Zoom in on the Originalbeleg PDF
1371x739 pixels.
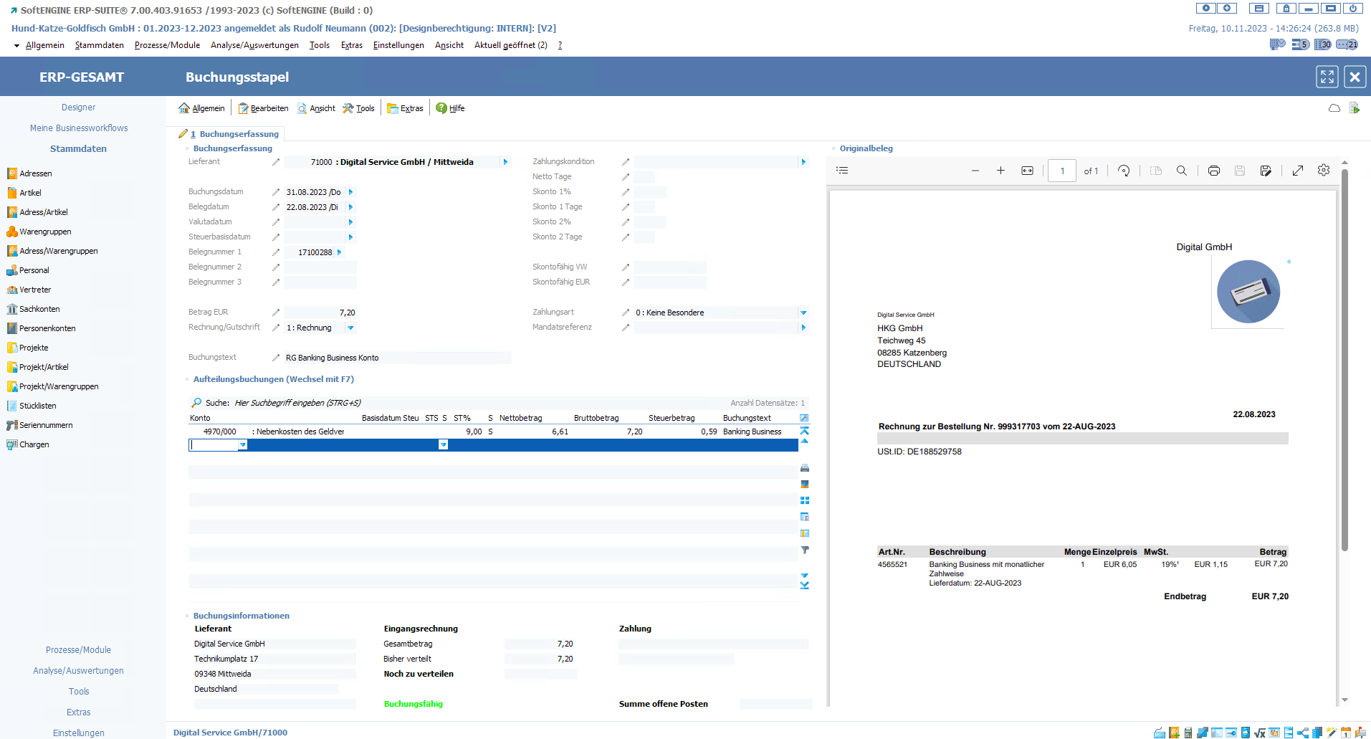[1000, 171]
